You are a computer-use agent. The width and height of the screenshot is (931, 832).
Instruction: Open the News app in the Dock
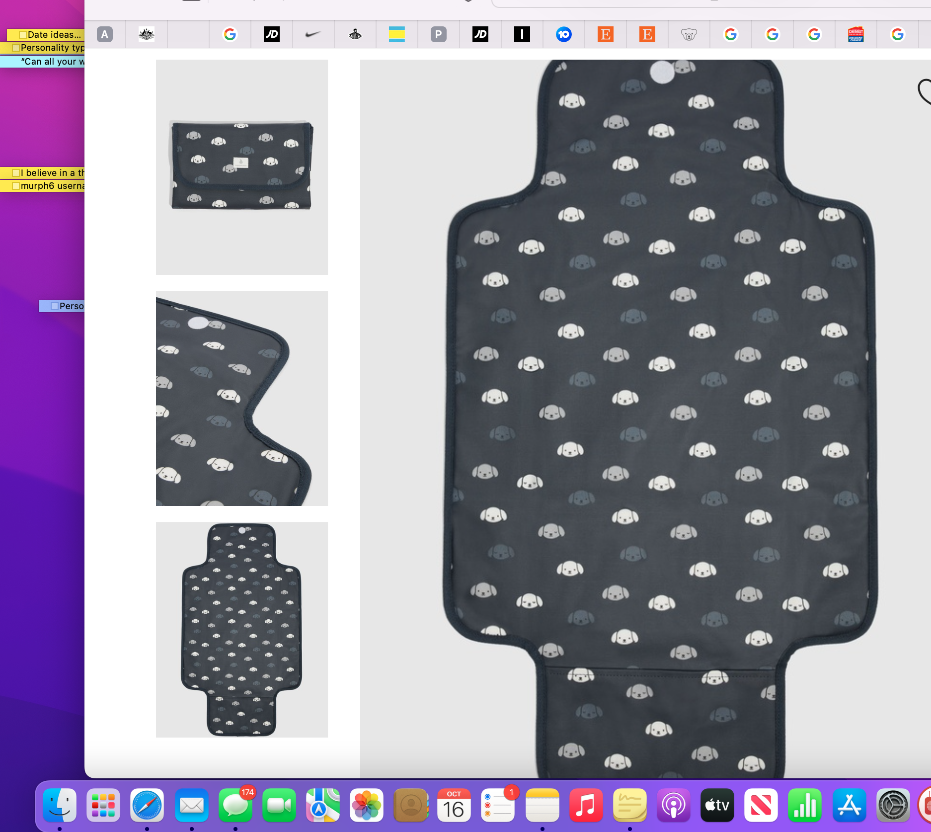click(x=761, y=805)
